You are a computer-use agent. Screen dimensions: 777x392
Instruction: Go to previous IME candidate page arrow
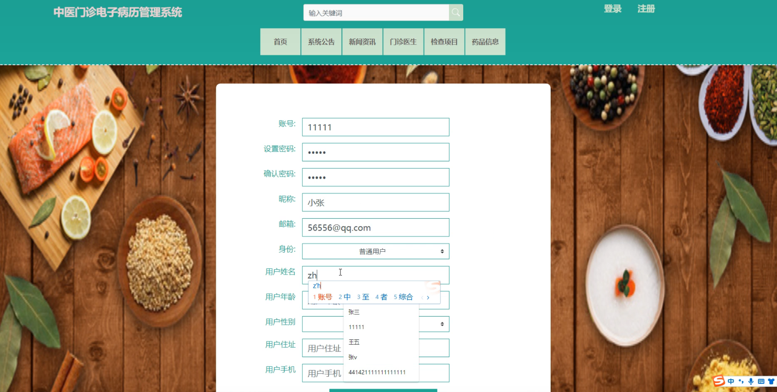(x=422, y=297)
